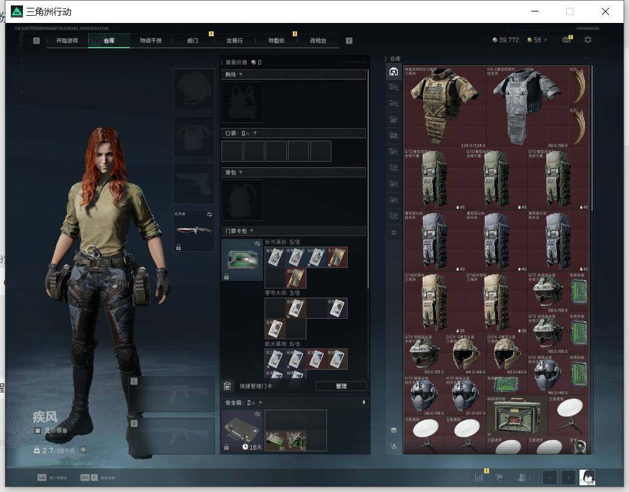629x492 pixels.
Task: Click the plus next to the 58 currency
Action: [x=545, y=40]
